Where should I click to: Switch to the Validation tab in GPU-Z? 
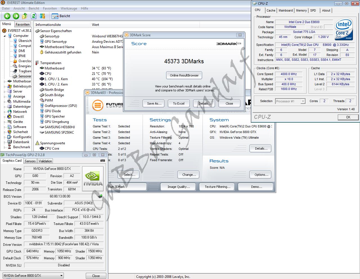45,161
